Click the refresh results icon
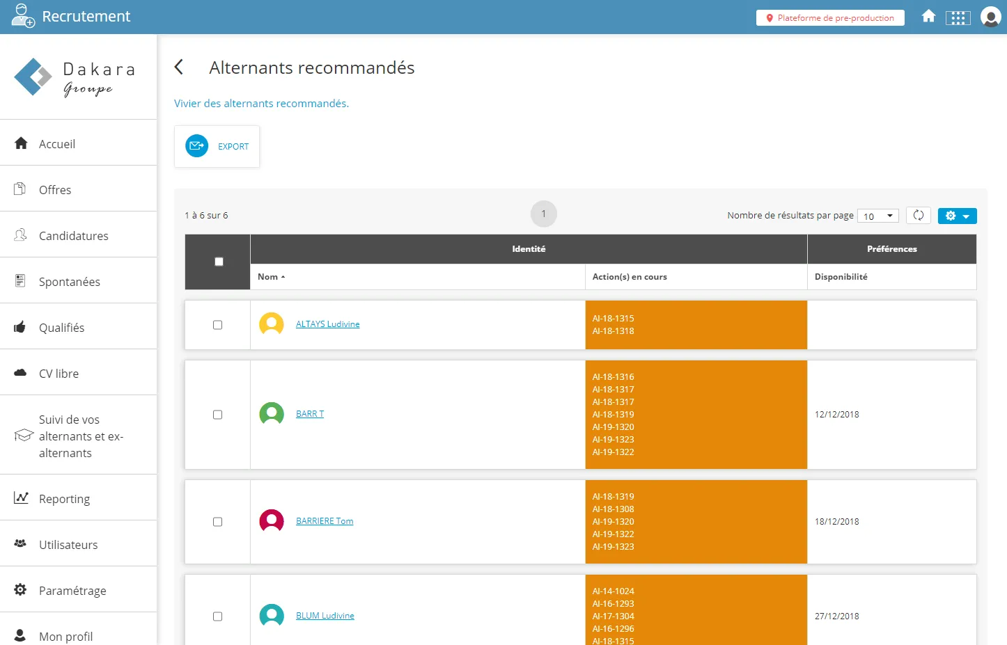The image size is (1007, 645). click(x=918, y=216)
